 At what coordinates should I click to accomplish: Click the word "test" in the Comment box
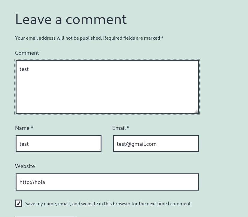coord(24,69)
